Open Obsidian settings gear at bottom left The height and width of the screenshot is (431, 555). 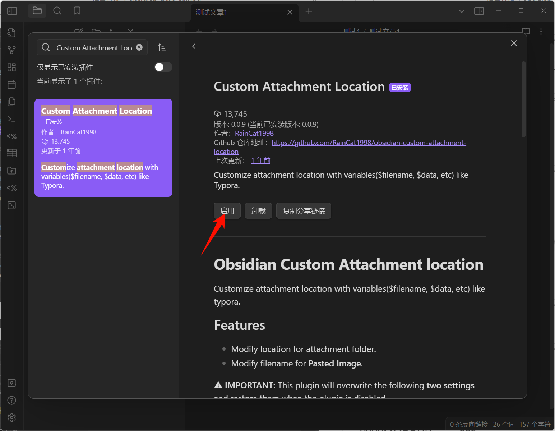pyautogui.click(x=11, y=418)
